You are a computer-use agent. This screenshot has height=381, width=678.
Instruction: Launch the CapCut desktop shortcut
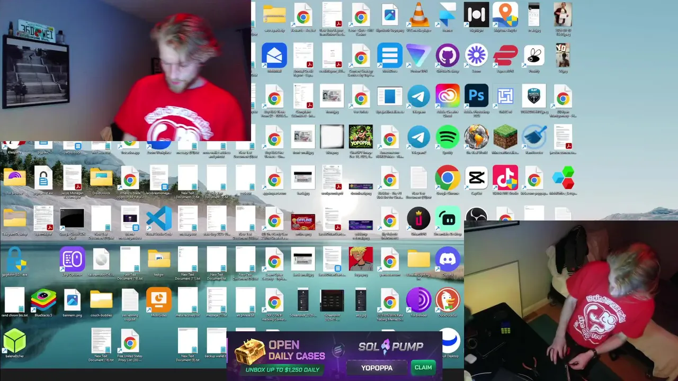(476, 178)
